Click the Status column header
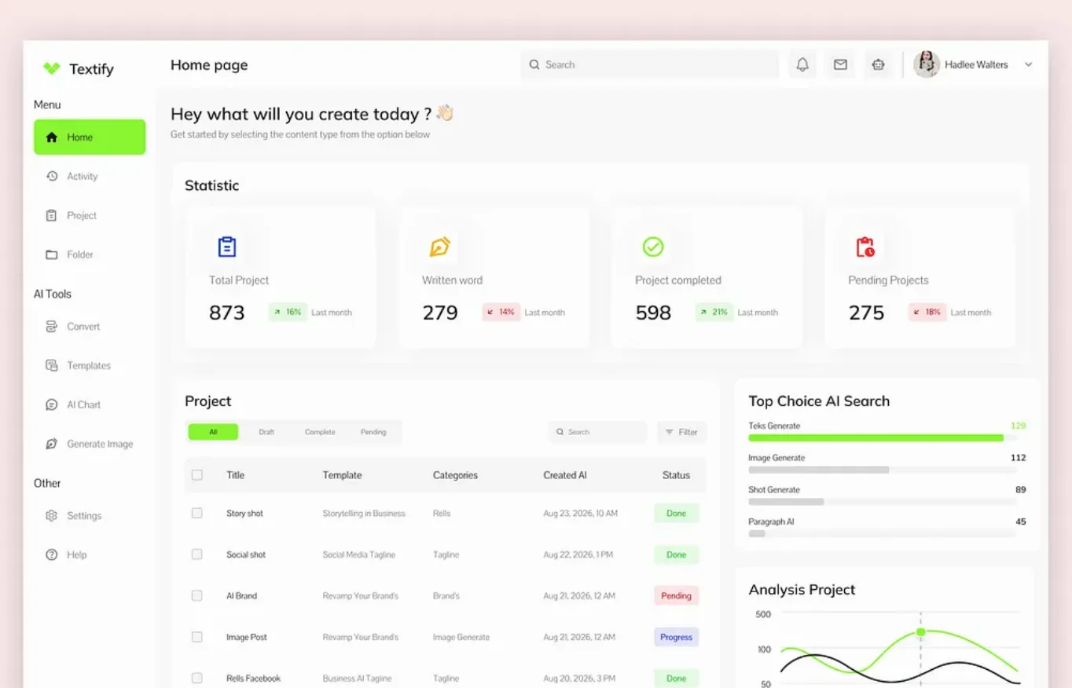1072x688 pixels. click(x=676, y=475)
